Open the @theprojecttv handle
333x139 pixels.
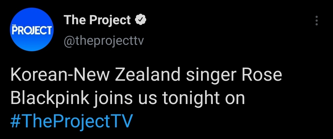[x=104, y=41]
